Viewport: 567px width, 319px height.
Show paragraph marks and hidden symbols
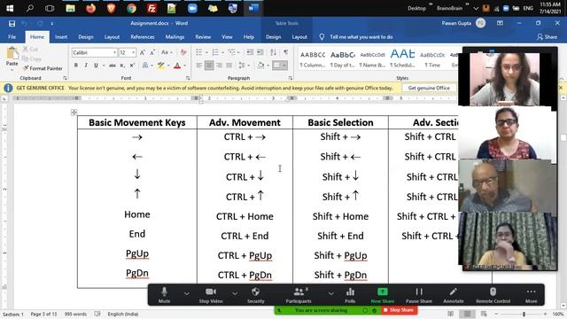point(285,53)
